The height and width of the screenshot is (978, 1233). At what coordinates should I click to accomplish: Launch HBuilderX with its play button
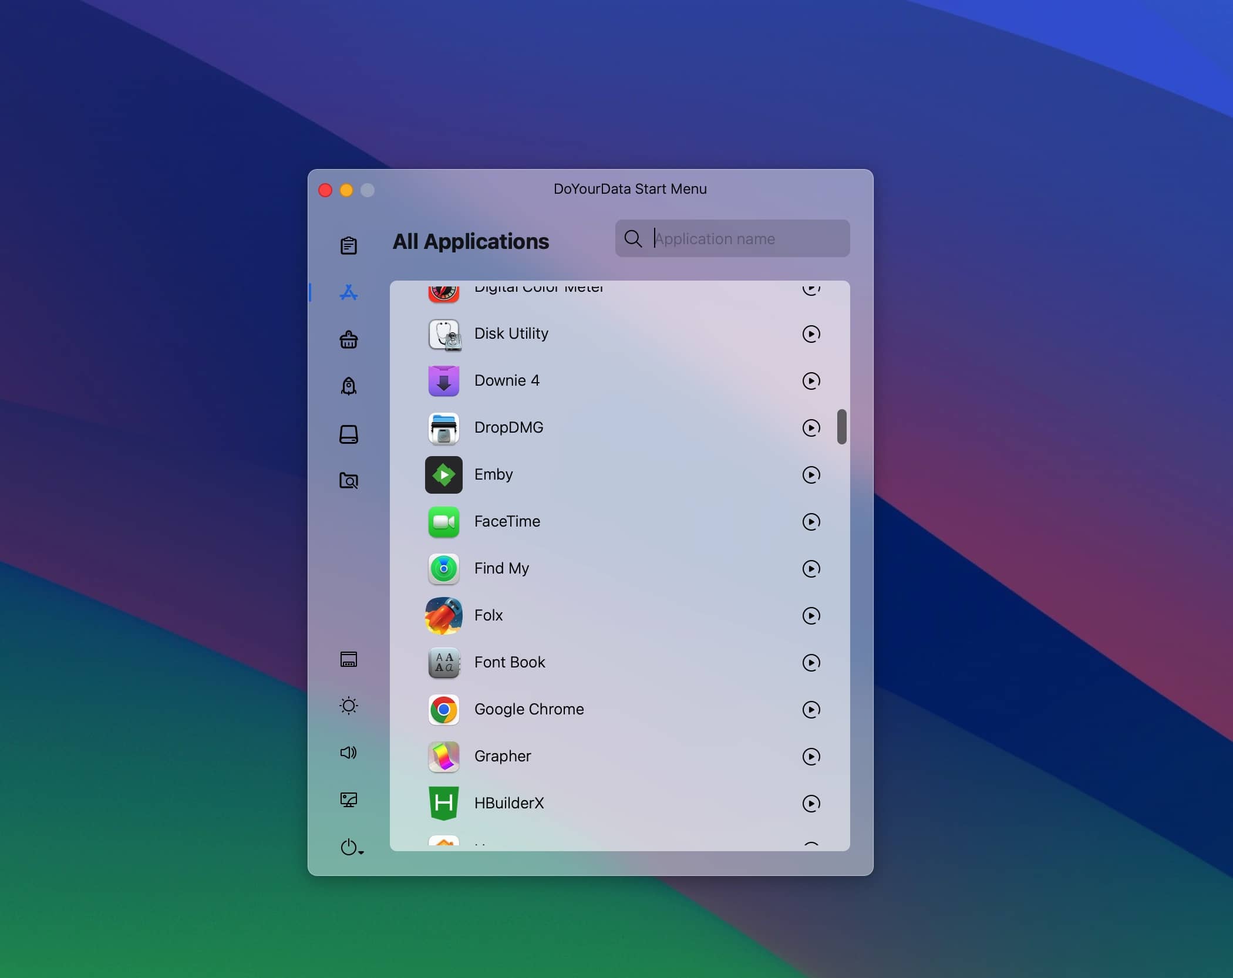click(811, 804)
